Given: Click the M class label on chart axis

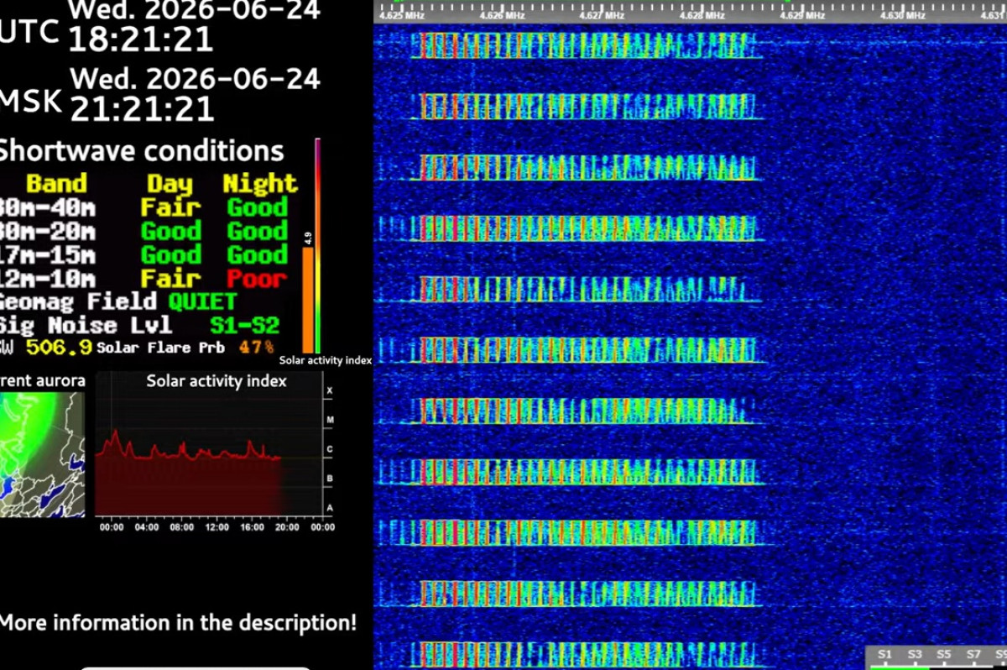Looking at the screenshot, I should click(x=330, y=420).
